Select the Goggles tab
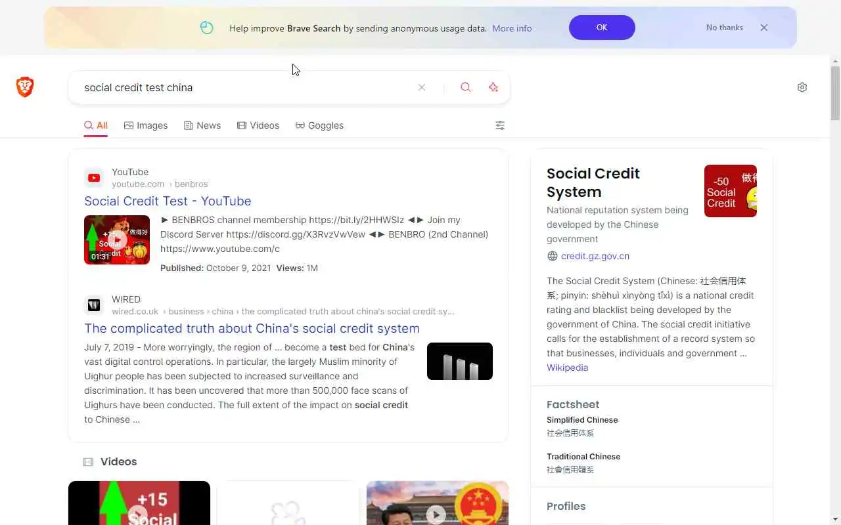 point(319,125)
